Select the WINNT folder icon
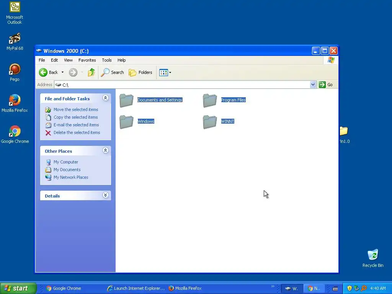This screenshot has height=294, width=392. click(x=210, y=122)
